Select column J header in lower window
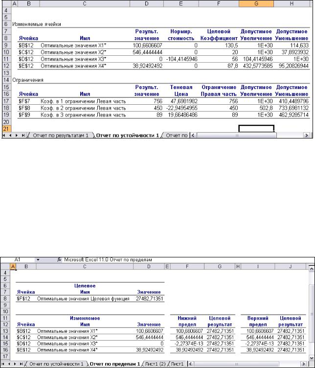 pos(291,267)
